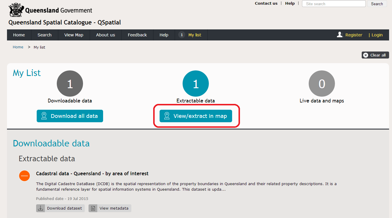Remove Cadastral data using orange minus icon
392x218 pixels.
24,176
